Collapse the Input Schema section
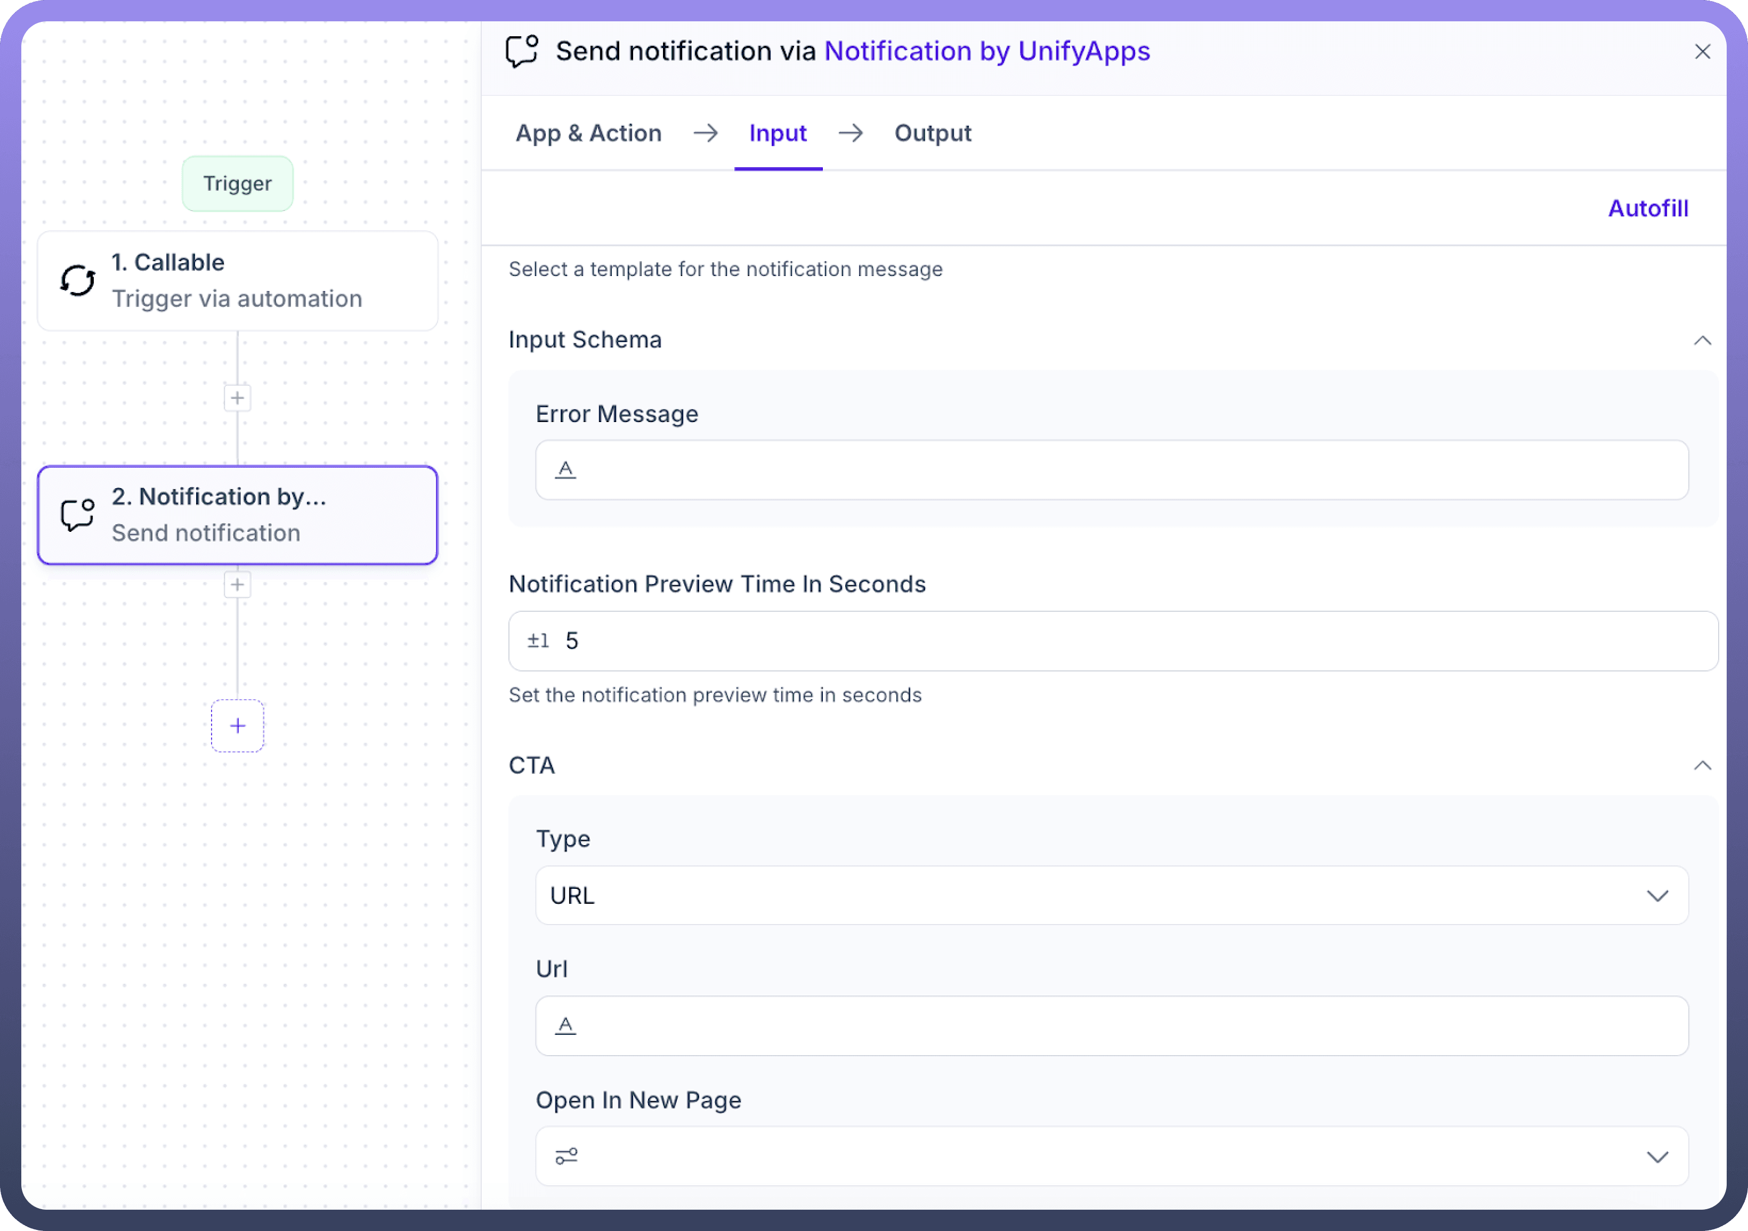Image resolution: width=1748 pixels, height=1231 pixels. tap(1702, 341)
